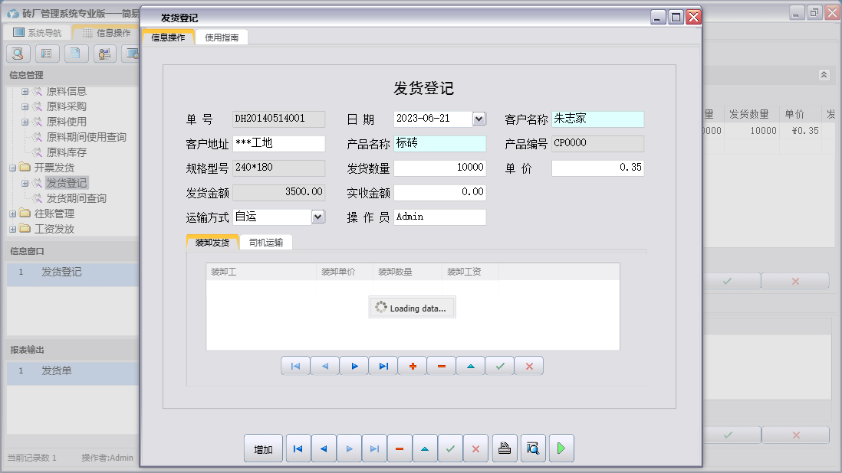The height and width of the screenshot is (473, 842).
Task: Confirm changes with the green checkmark icon
Action: pos(450,449)
